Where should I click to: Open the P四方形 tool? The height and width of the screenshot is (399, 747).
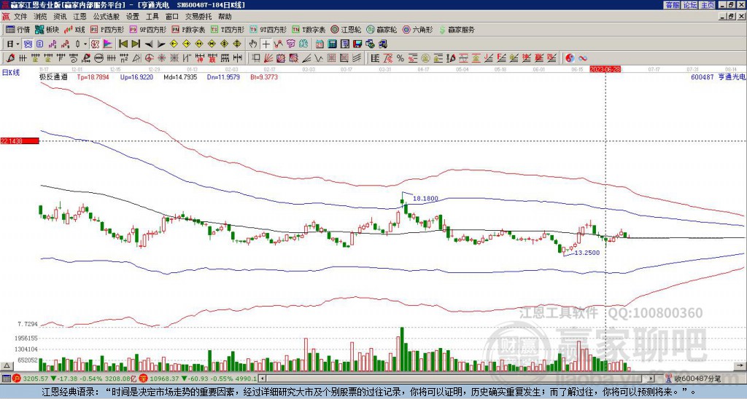tap(107, 29)
